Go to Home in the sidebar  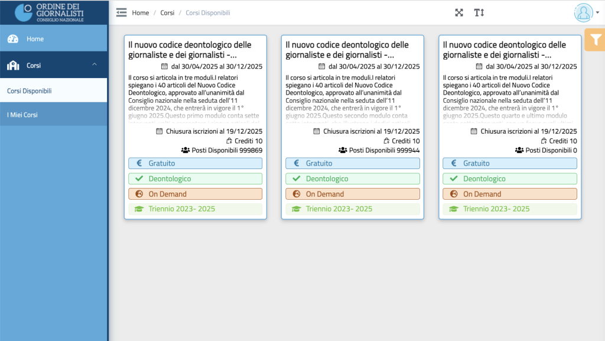(x=35, y=39)
